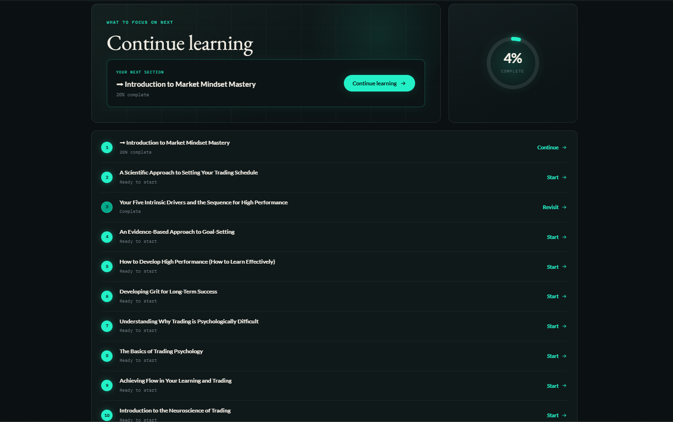Click number 6 circle badge
The width and height of the screenshot is (673, 422).
point(107,296)
